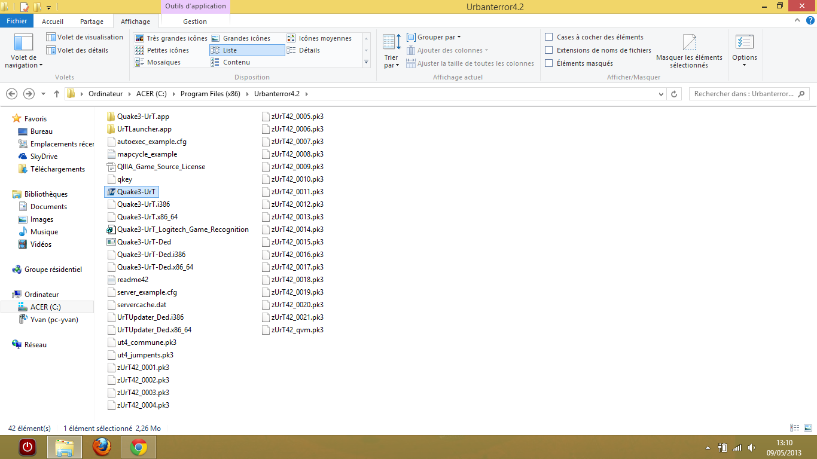
Task: Switch to Très grandes icônes view
Action: pyautogui.click(x=171, y=38)
